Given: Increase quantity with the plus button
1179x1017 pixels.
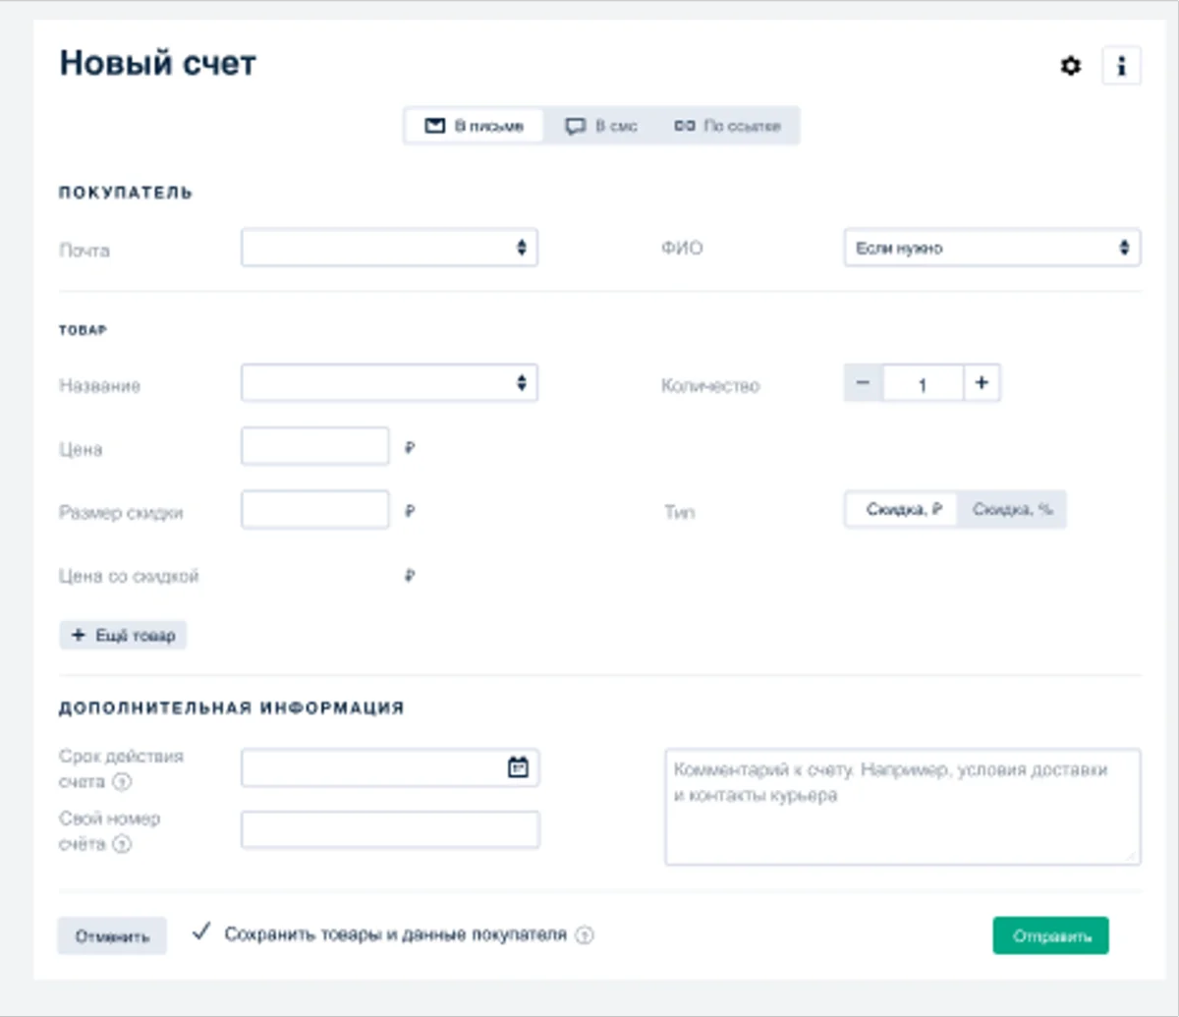Looking at the screenshot, I should click(x=982, y=384).
